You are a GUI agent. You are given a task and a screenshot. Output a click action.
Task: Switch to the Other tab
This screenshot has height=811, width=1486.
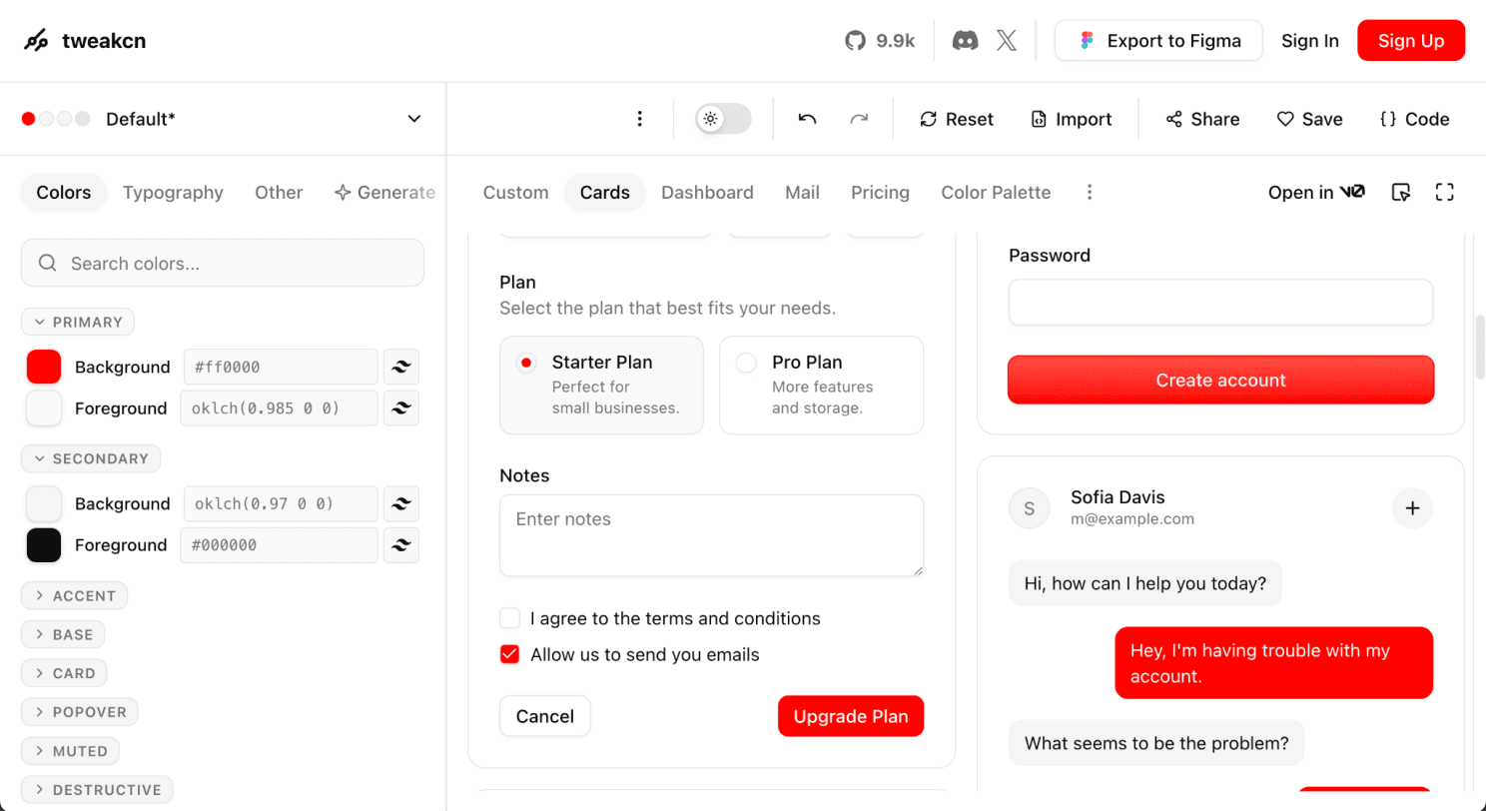coord(279,192)
